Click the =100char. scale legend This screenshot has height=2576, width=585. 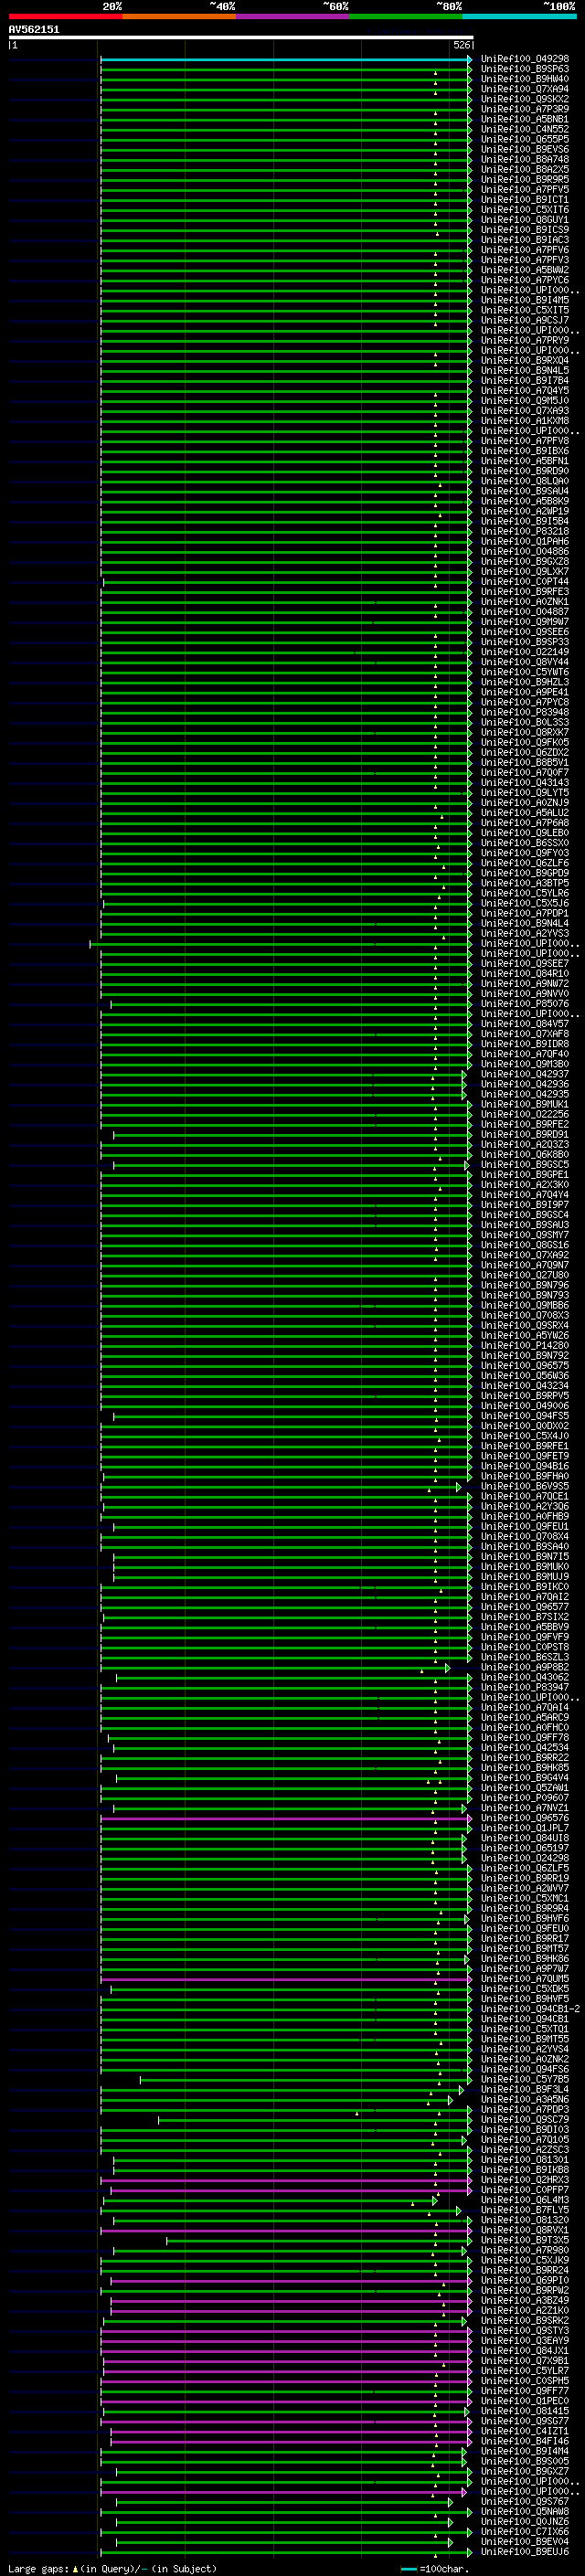[435, 2568]
